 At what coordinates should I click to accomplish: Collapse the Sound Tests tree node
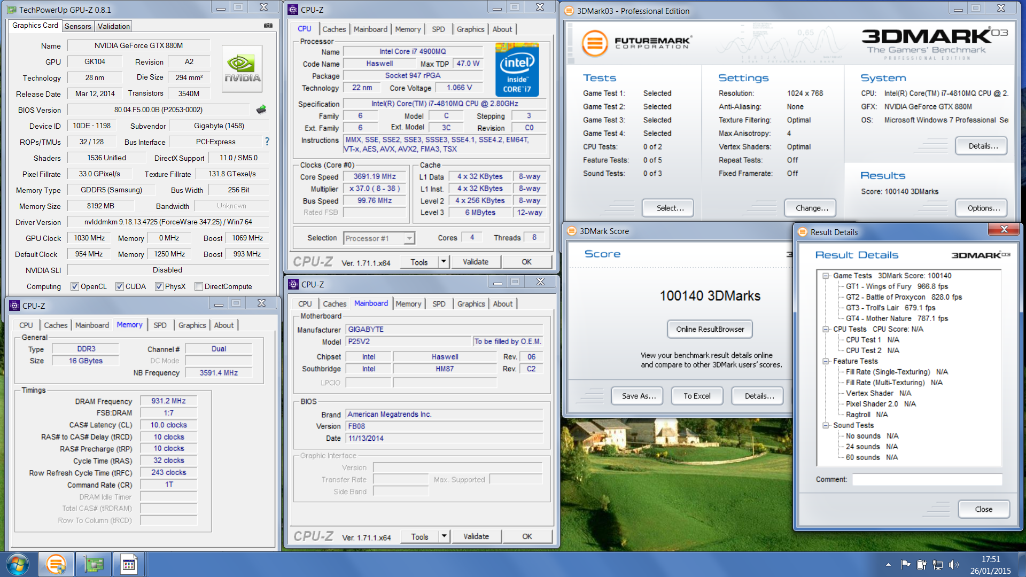click(x=826, y=425)
